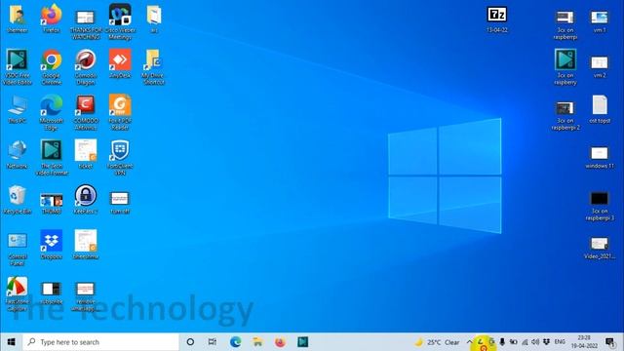Launch Firefox from the taskbar

point(280,342)
